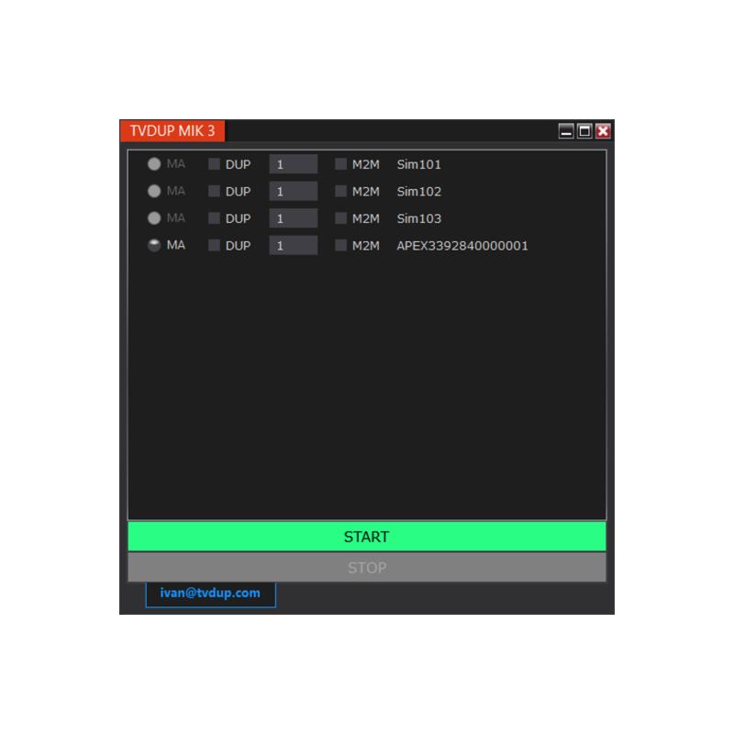Select the MA radio button for Sim102
Image resolution: width=734 pixels, height=734 pixels.
pyautogui.click(x=154, y=191)
